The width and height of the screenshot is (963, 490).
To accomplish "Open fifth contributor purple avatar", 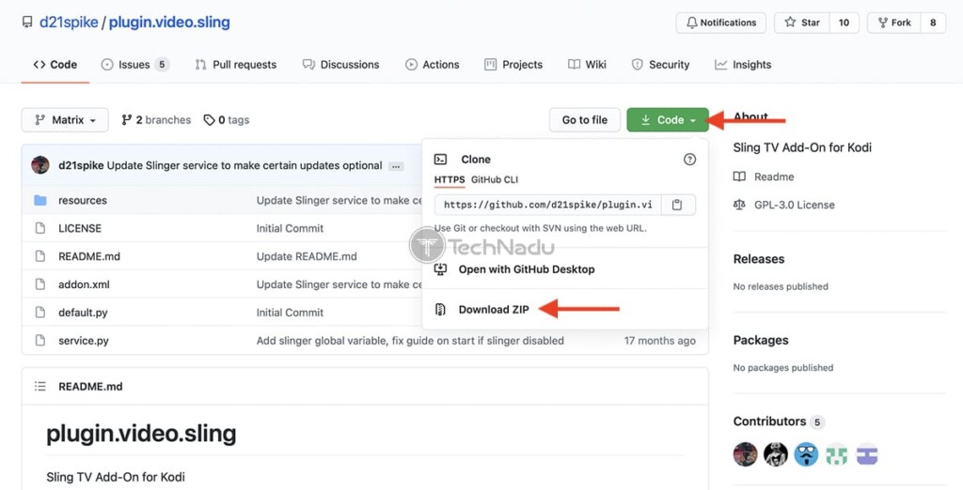I will (x=867, y=454).
